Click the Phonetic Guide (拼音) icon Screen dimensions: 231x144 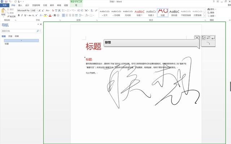tap(56, 10)
